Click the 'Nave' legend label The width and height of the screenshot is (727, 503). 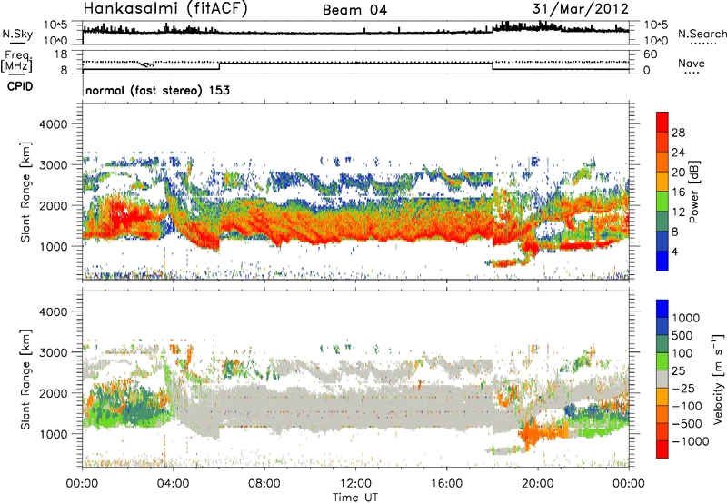[692, 63]
